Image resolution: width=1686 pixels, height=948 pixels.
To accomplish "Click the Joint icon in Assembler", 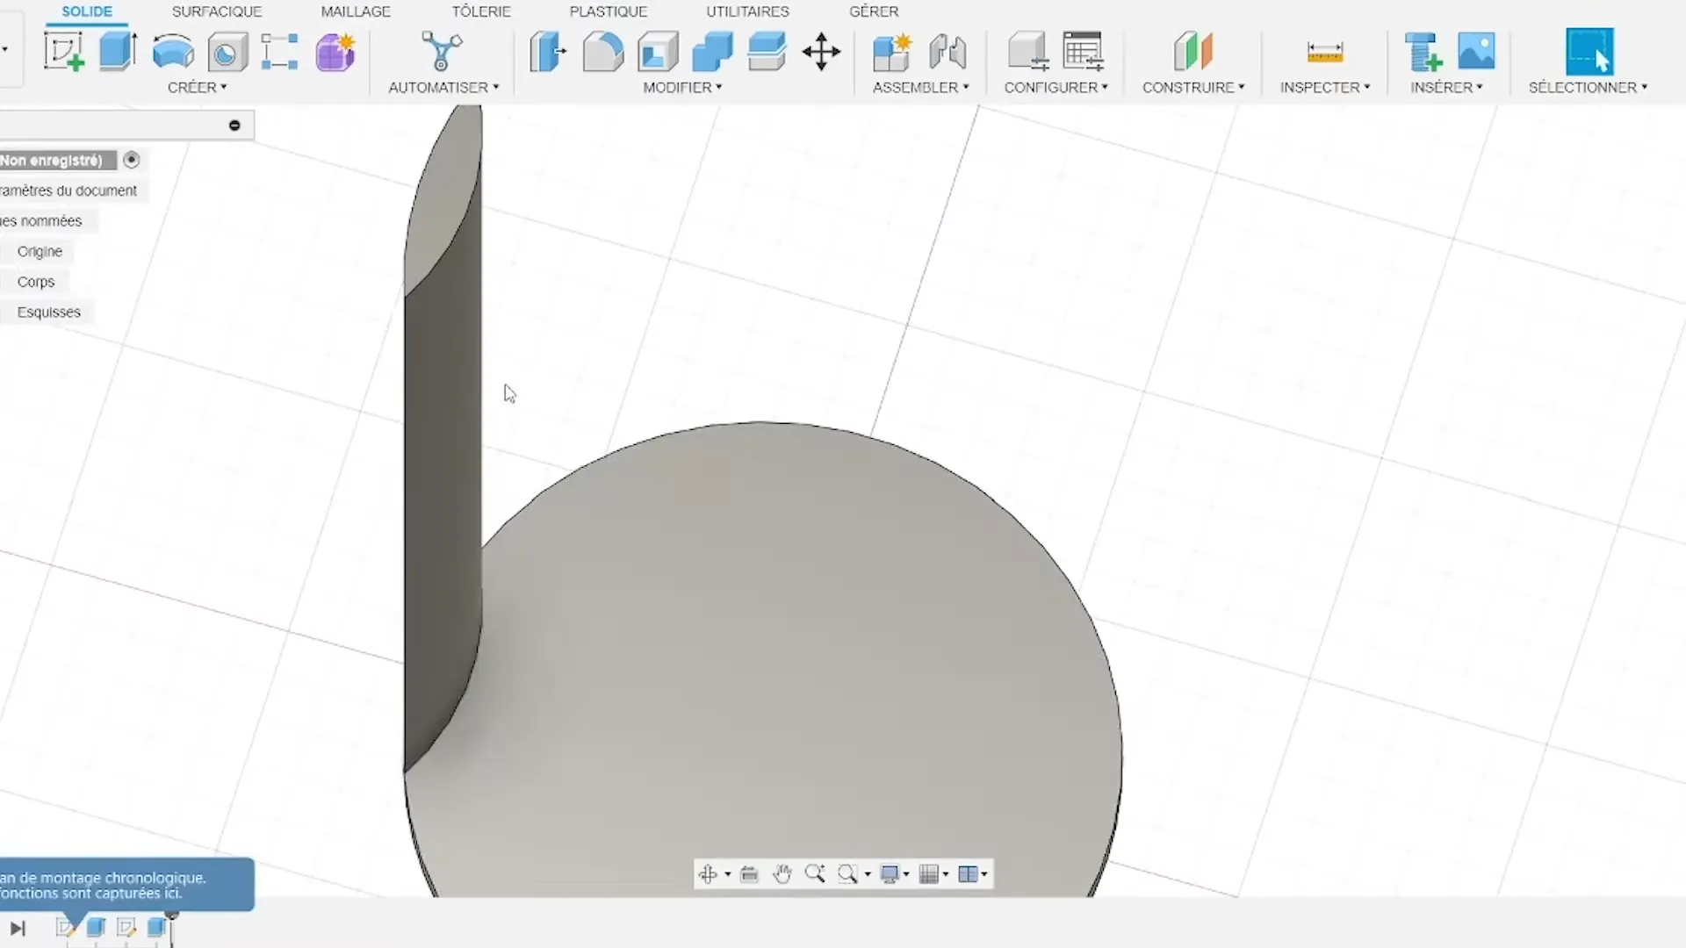I will (947, 52).
